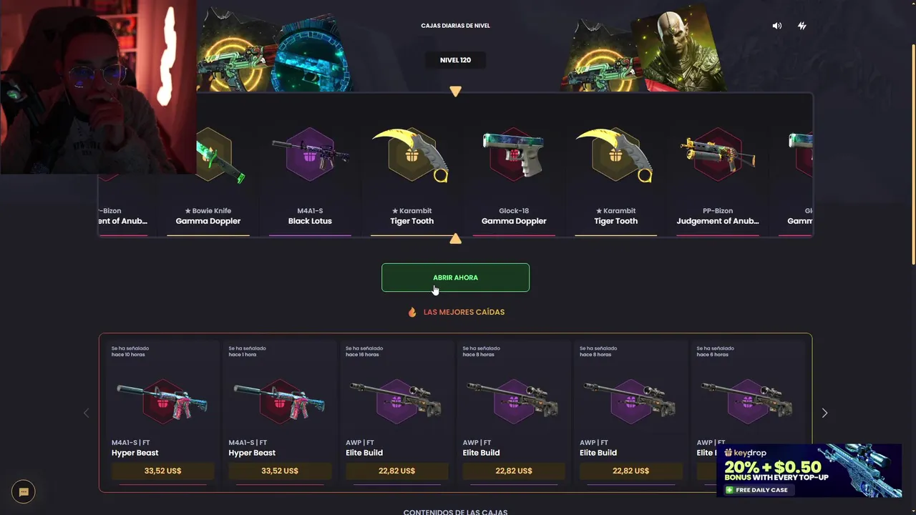Click the fire icon beside Las Mejores Caídas
Viewport: 916px width, 515px height.
point(412,312)
